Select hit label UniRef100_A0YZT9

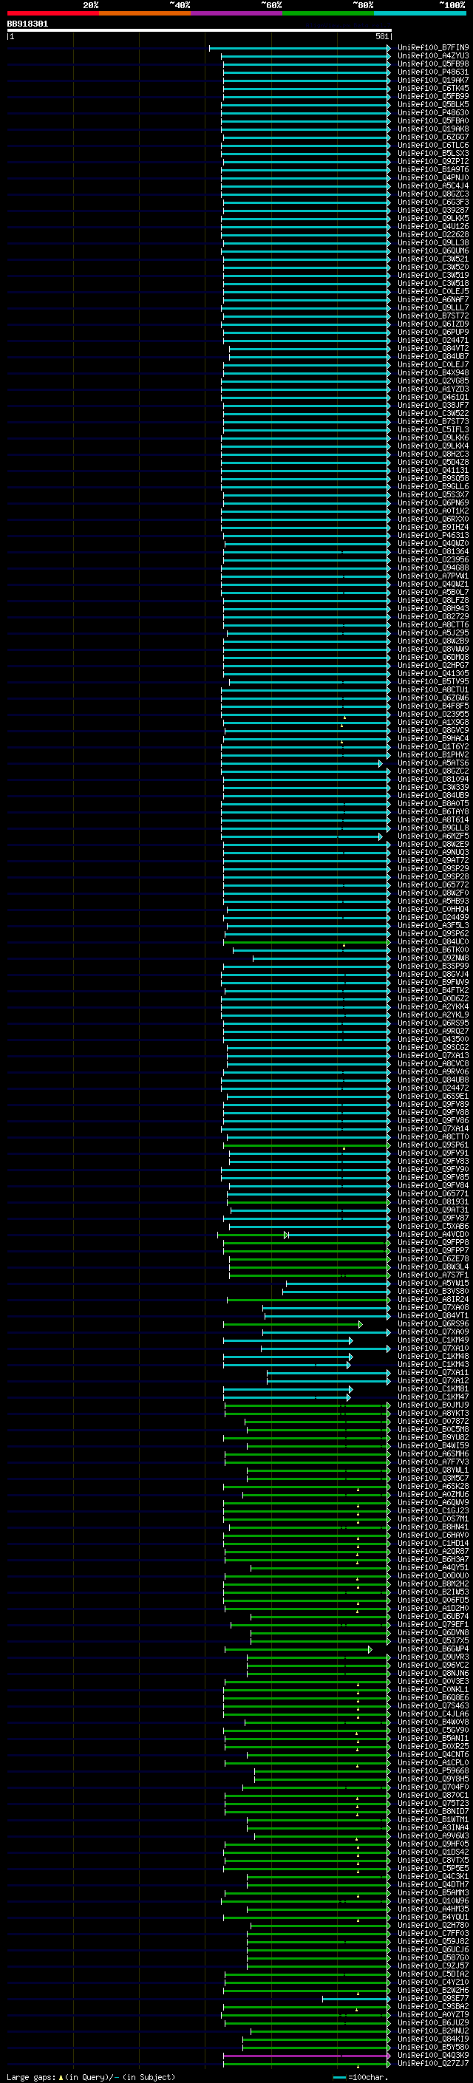coord(433,2014)
